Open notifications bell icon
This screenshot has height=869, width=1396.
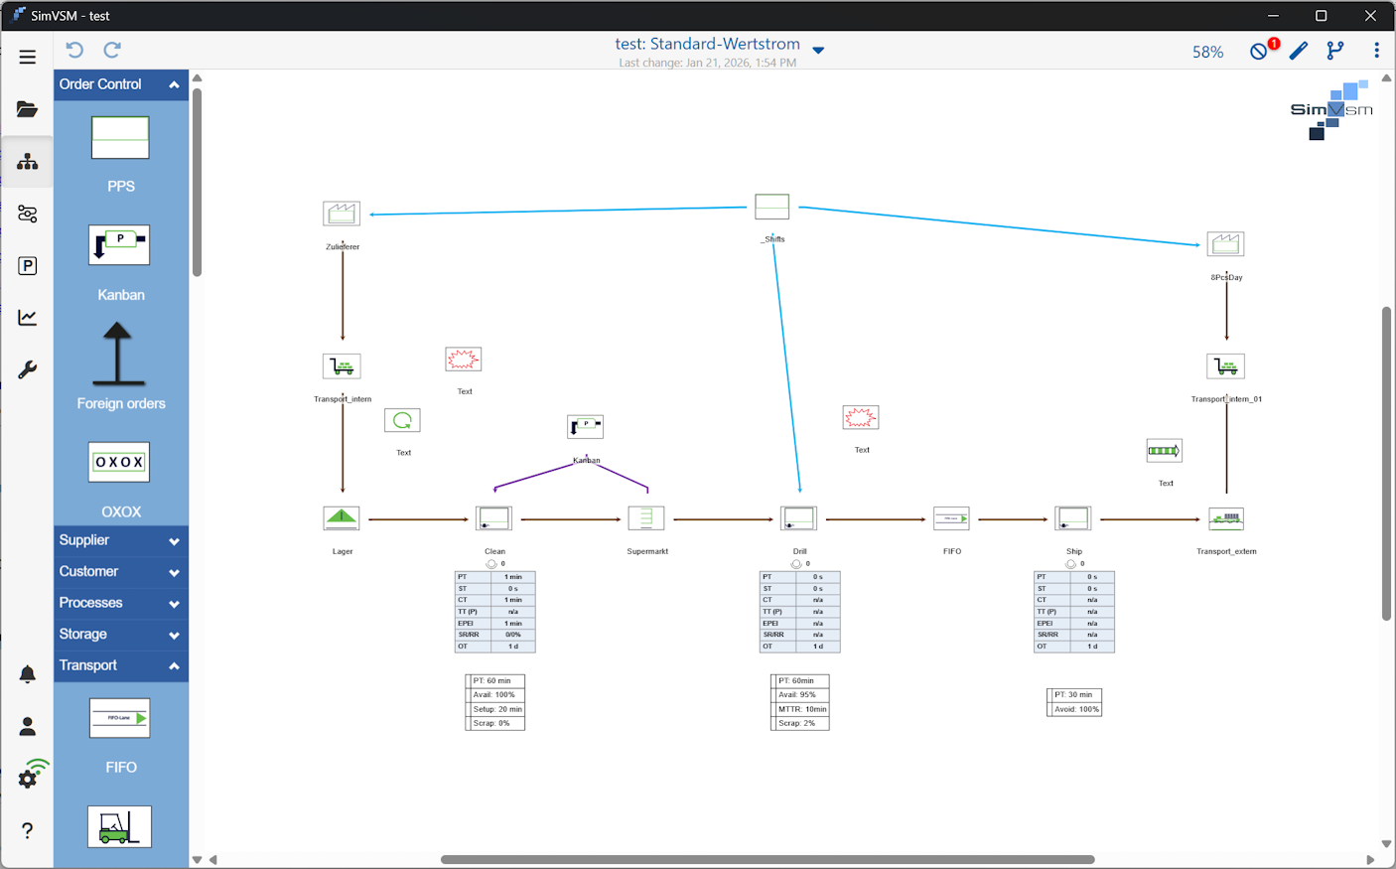pyautogui.click(x=27, y=674)
